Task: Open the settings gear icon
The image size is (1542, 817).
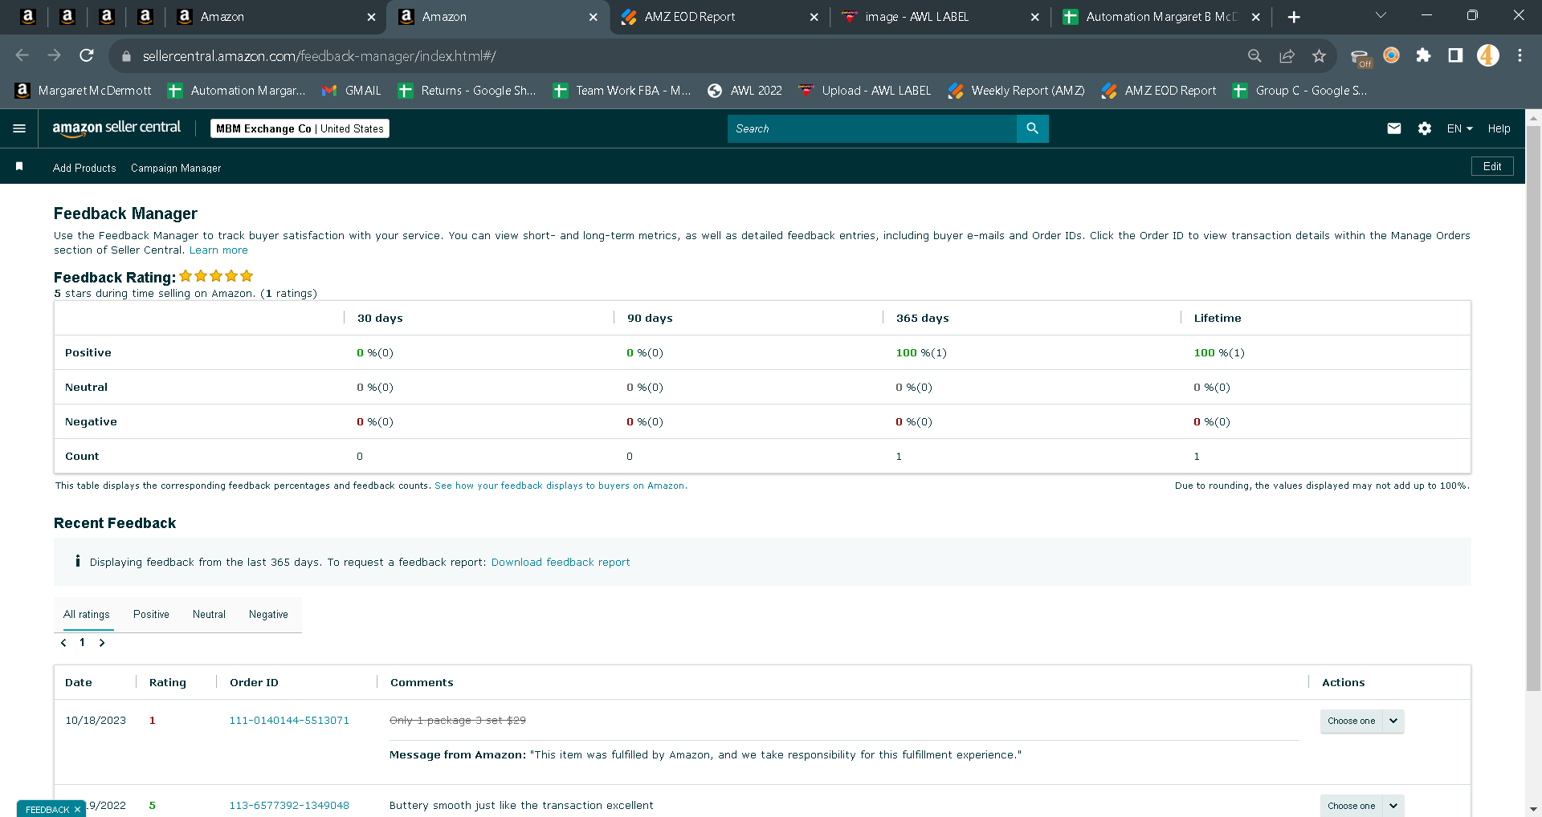Action: pyautogui.click(x=1425, y=128)
